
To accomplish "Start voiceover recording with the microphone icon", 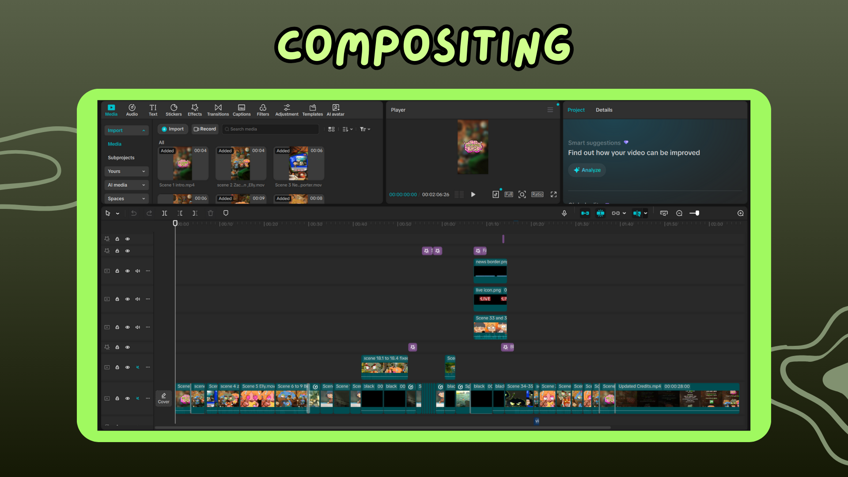I will tap(564, 213).
